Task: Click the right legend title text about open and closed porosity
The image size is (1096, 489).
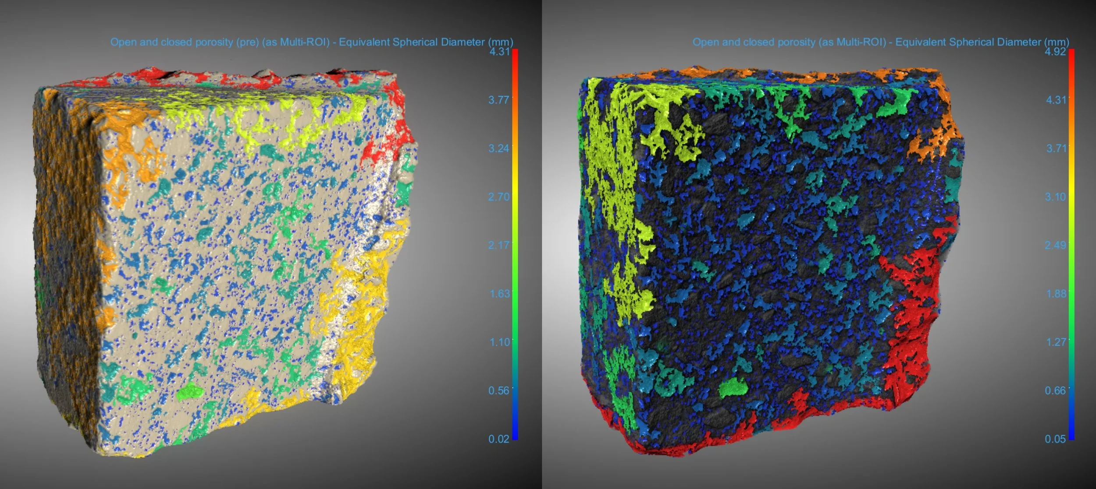Action: tap(880, 42)
